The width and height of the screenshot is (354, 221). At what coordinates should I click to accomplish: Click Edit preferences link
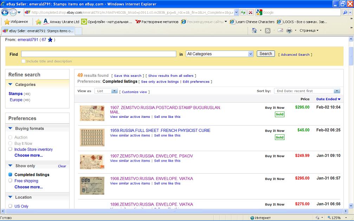tap(196, 82)
